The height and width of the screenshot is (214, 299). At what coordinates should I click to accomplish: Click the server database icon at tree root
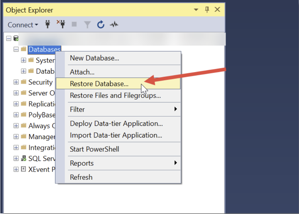(x=16, y=38)
